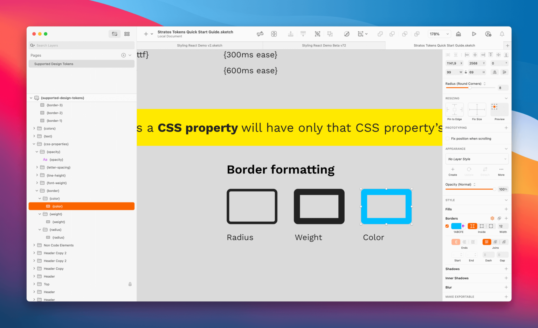Flip the selected layer horizontally

494,72
